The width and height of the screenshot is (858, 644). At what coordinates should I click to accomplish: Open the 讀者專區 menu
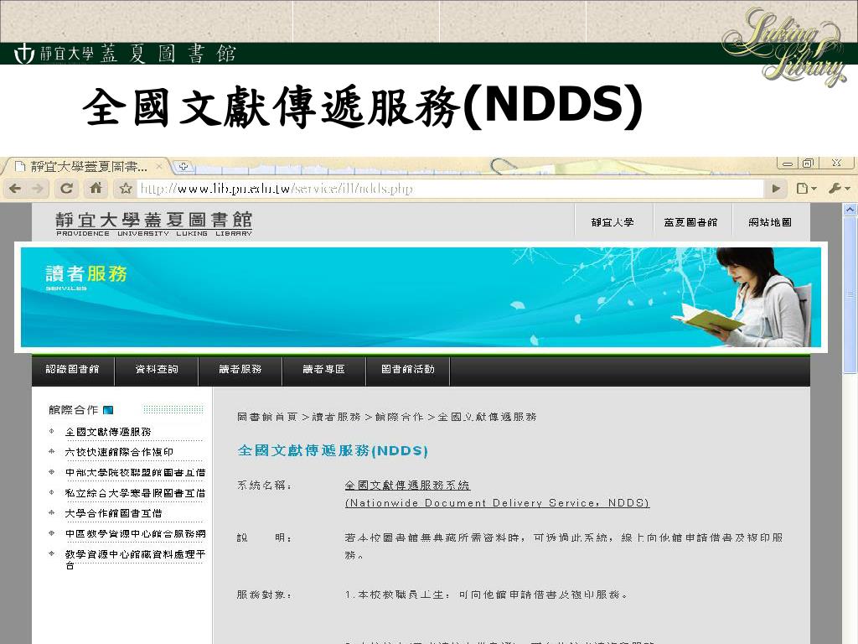(324, 370)
